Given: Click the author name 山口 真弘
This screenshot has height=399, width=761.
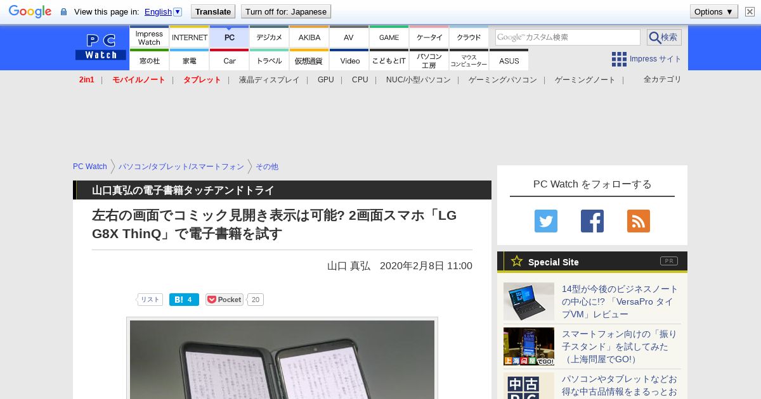Looking at the screenshot, I should pyautogui.click(x=349, y=266).
